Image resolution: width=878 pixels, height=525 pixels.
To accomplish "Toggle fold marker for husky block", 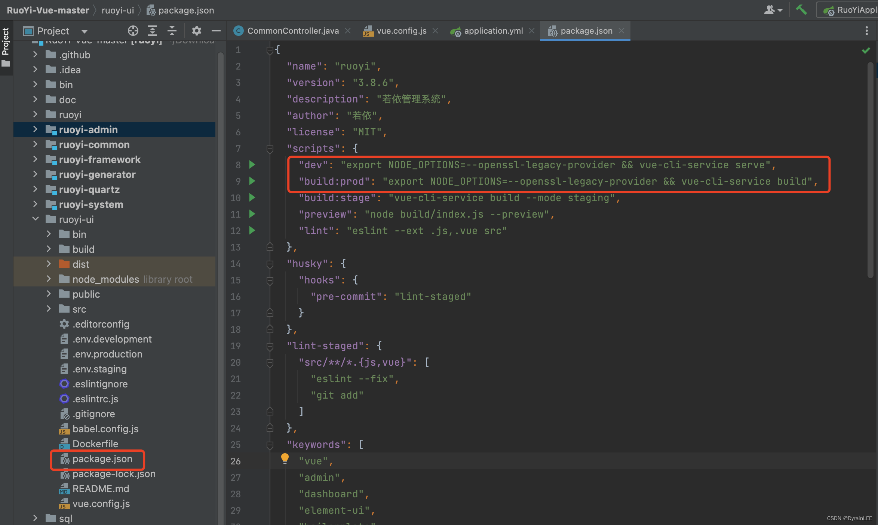I will pyautogui.click(x=270, y=264).
